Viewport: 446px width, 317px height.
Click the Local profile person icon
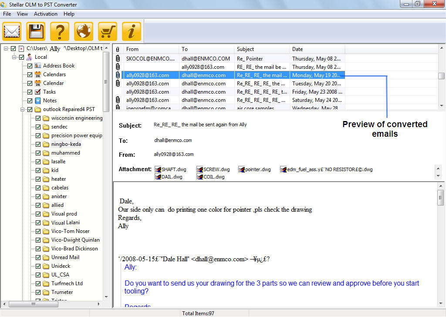[29, 57]
